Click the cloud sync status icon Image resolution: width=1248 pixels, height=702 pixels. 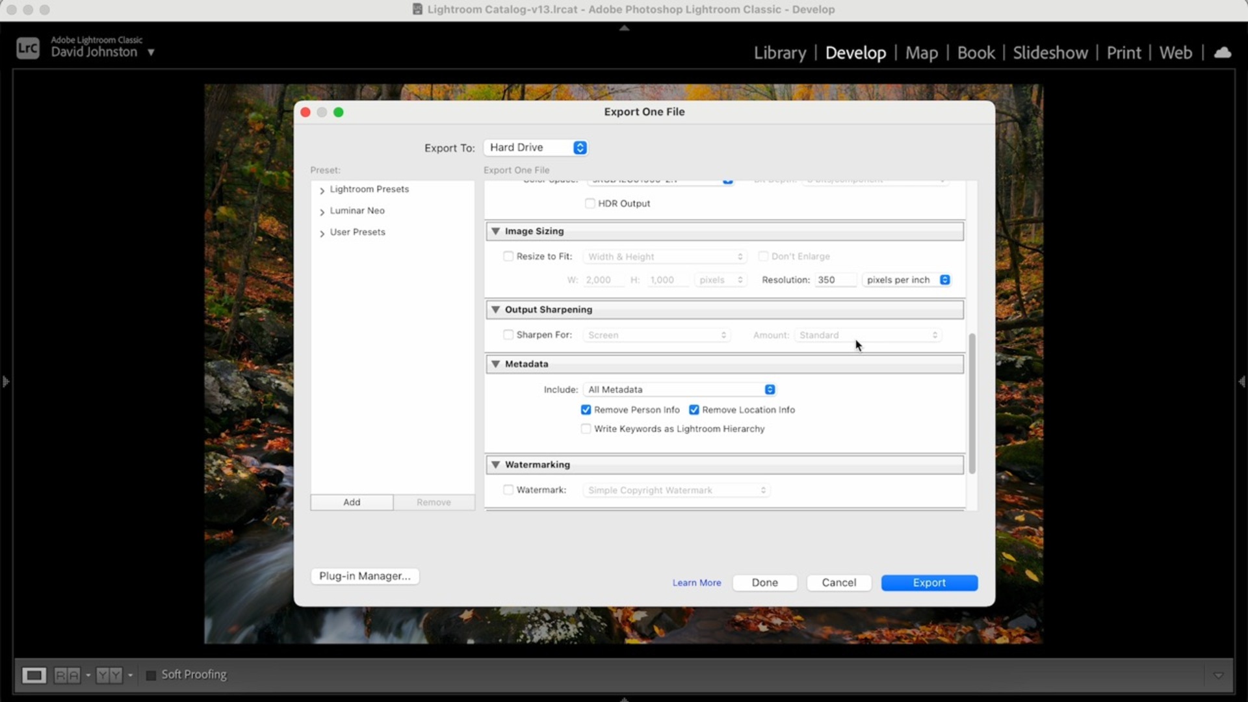tap(1223, 53)
